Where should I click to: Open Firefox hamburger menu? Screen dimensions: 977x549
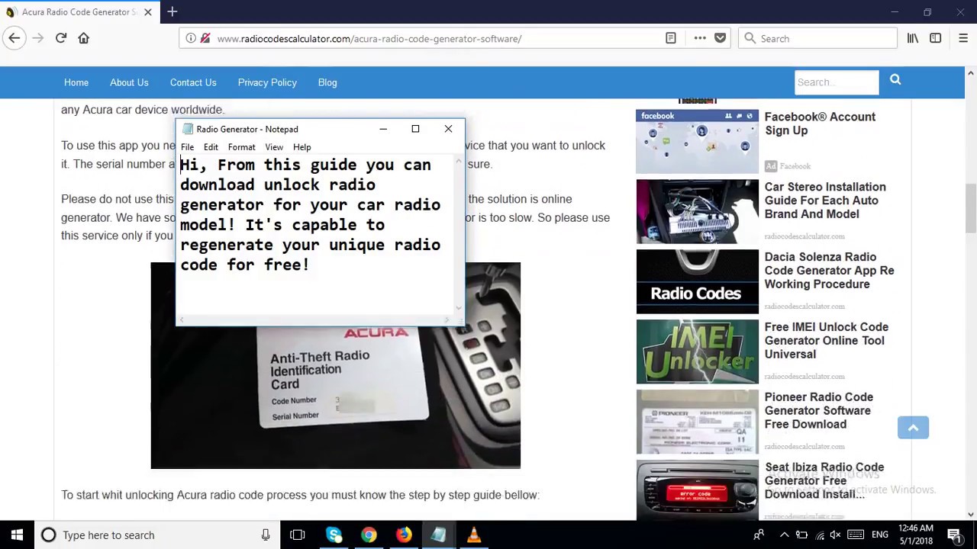(962, 38)
